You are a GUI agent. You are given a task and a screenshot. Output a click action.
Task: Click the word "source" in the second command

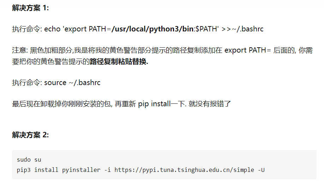[x=55, y=83]
